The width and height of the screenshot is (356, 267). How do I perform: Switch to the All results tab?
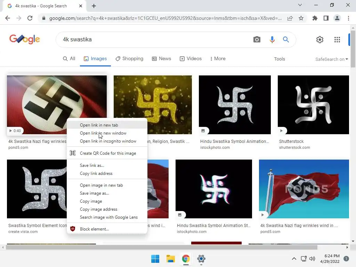click(x=69, y=58)
